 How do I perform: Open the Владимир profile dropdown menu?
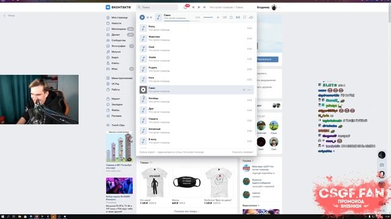[x=268, y=7]
